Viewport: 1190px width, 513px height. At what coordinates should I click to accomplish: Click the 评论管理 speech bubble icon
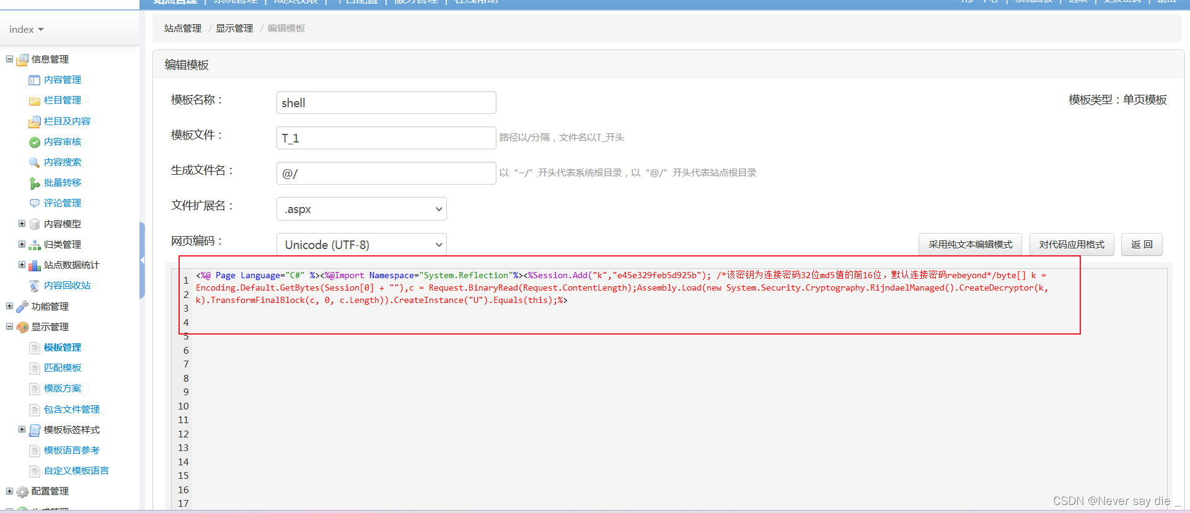pyautogui.click(x=35, y=203)
